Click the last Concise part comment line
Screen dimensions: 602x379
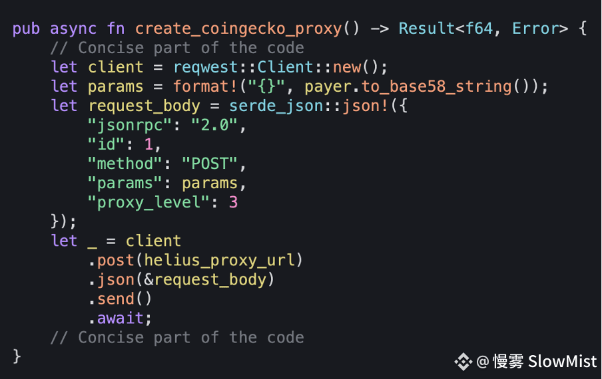point(177,338)
